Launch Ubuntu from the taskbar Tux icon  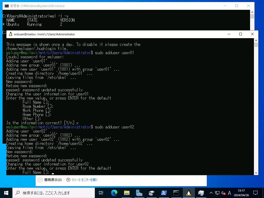click(x=189, y=193)
